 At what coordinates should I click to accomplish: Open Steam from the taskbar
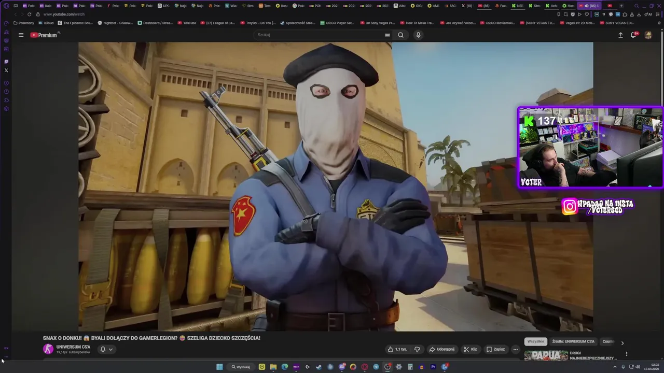[319, 367]
